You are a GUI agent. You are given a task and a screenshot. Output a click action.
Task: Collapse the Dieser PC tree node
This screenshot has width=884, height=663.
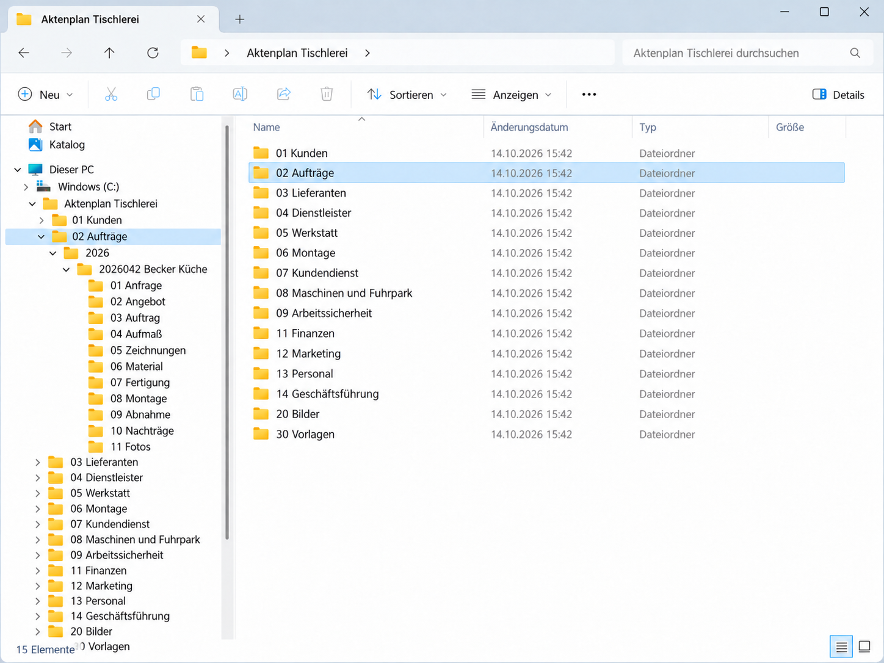[x=18, y=170]
